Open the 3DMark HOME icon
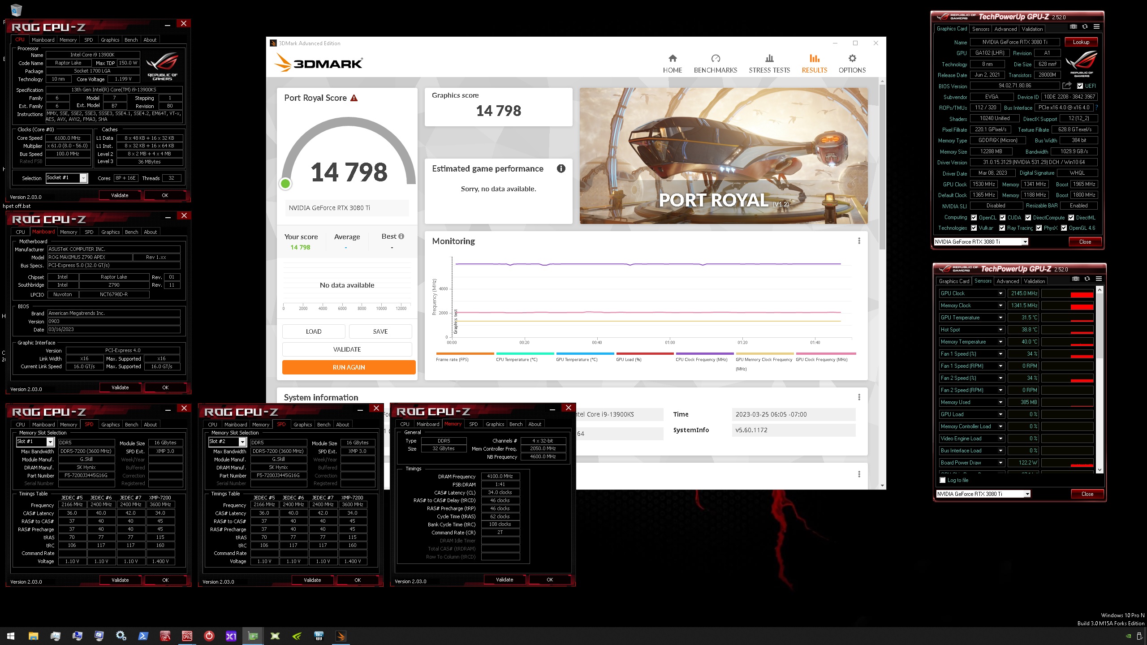The image size is (1147, 645). [x=673, y=58]
